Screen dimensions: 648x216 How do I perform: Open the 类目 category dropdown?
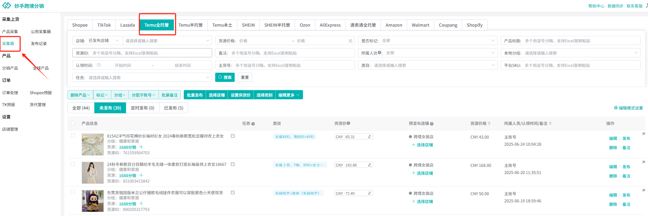428,65
